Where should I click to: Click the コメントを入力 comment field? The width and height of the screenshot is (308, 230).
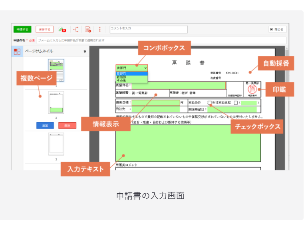coord(149,29)
